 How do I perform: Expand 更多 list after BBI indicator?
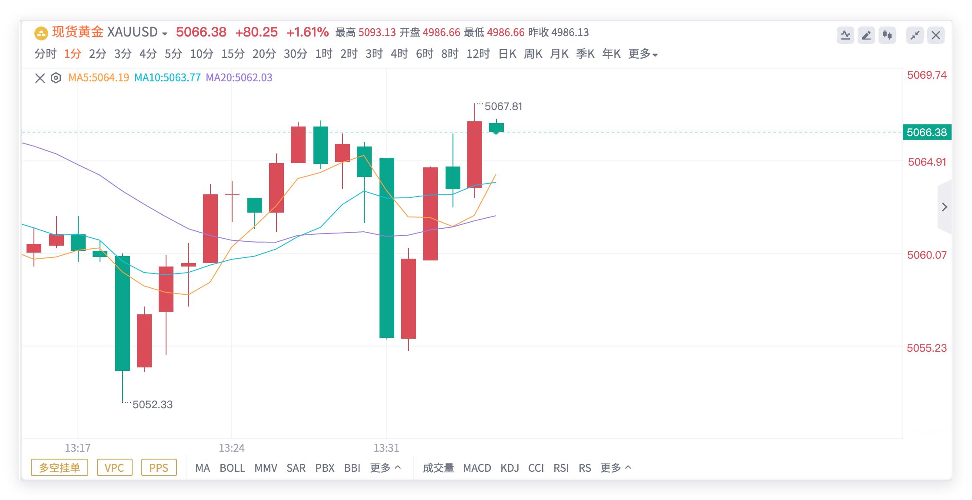(x=385, y=468)
